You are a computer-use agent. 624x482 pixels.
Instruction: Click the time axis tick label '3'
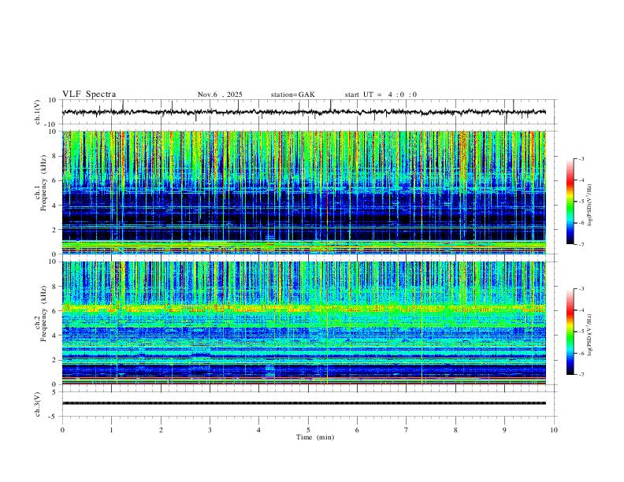click(210, 430)
